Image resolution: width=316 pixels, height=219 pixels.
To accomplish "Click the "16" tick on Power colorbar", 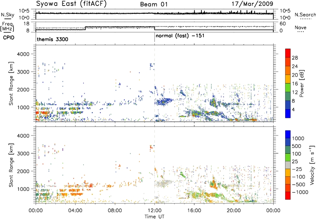I will click(295, 84).
